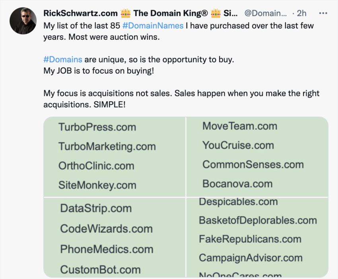Click the CustomBot.com entry in image

point(100,269)
